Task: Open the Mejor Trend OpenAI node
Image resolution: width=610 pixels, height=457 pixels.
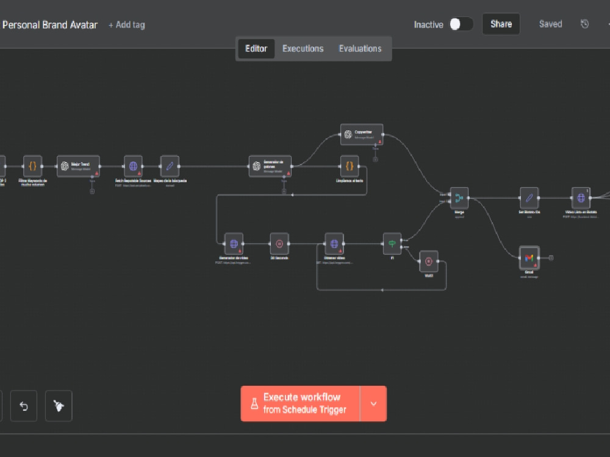Action: pos(78,166)
